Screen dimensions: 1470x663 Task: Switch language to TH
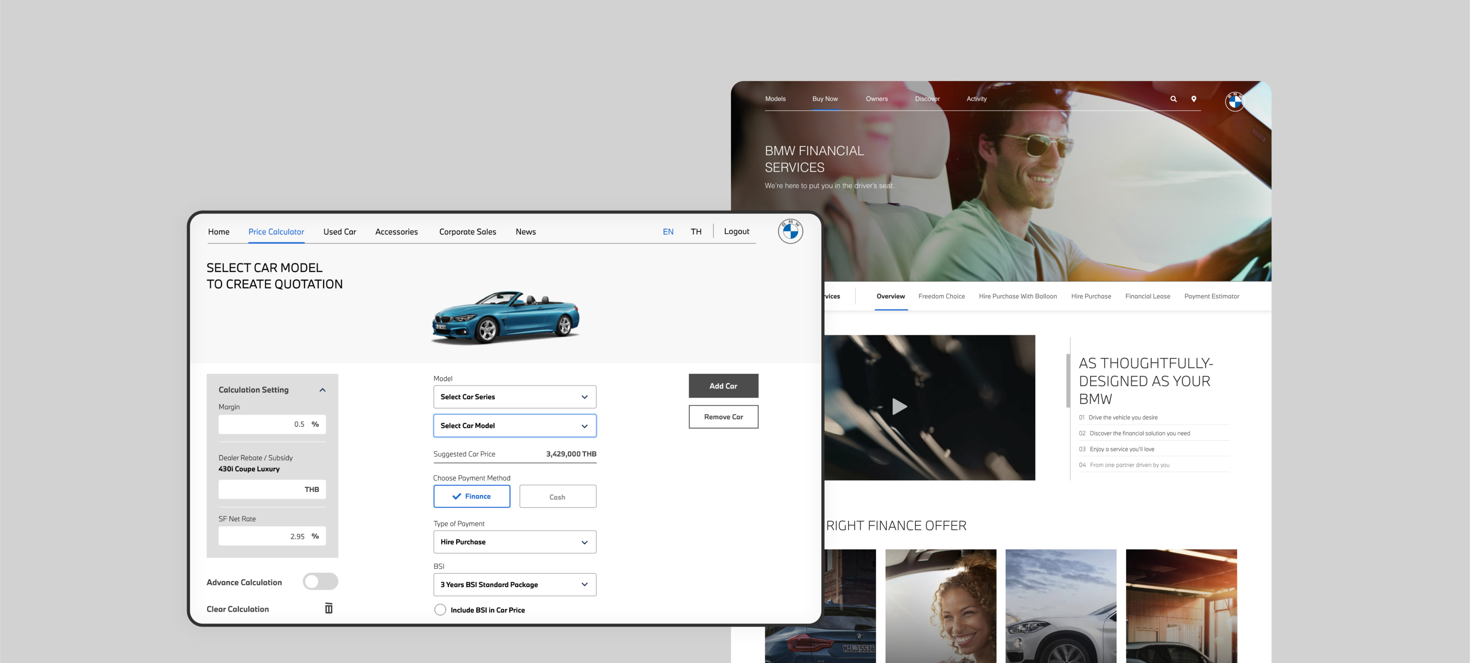point(696,232)
